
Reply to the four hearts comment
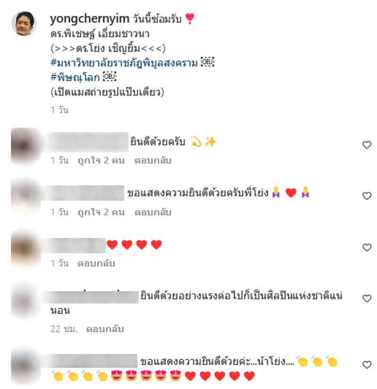[96, 263]
